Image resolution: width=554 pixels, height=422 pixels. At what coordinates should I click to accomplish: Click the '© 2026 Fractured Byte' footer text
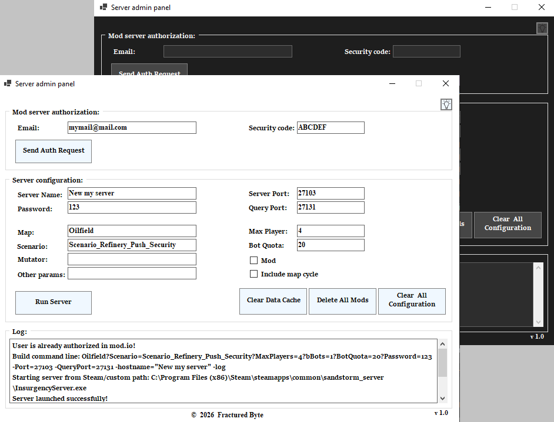click(x=227, y=415)
